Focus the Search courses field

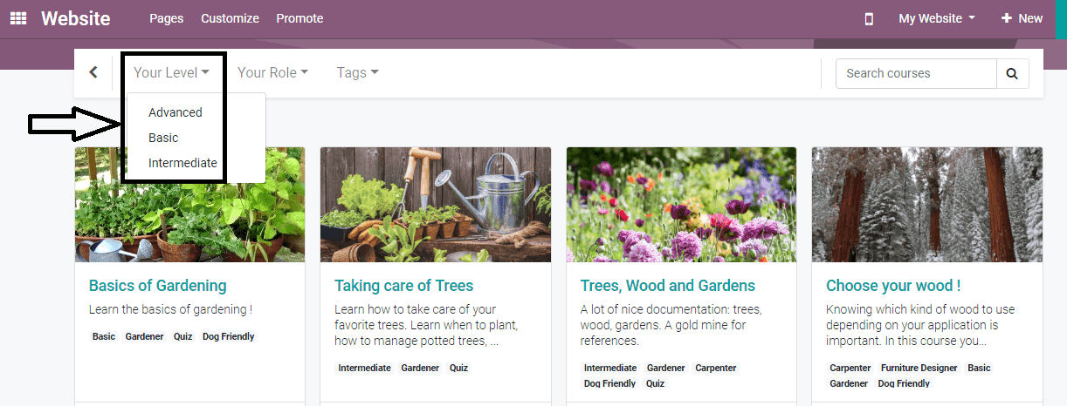(x=916, y=73)
